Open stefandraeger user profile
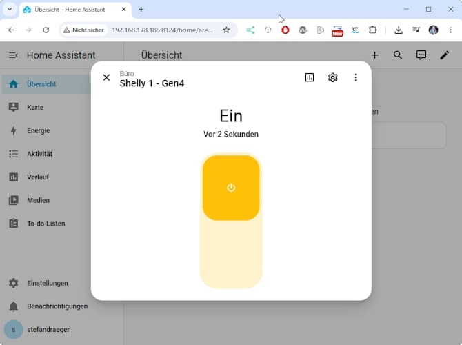 47,330
